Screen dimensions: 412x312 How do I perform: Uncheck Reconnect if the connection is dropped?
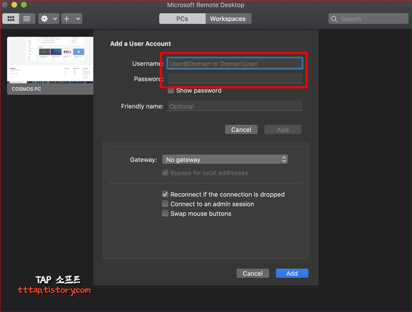pyautogui.click(x=165, y=194)
